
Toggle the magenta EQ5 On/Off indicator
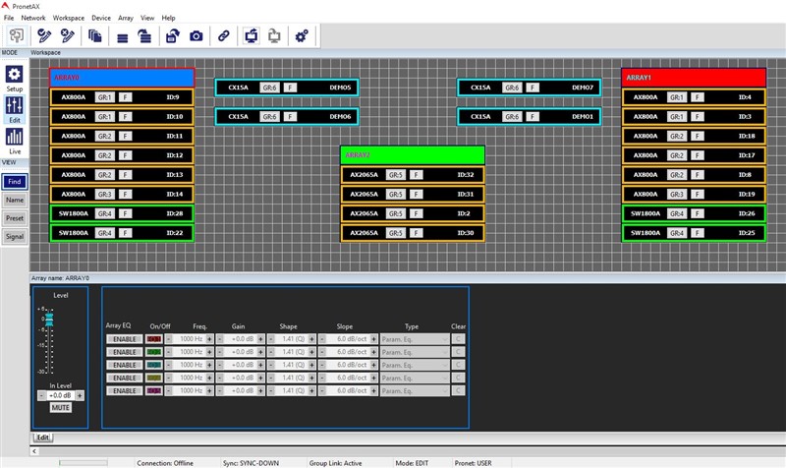click(x=154, y=390)
